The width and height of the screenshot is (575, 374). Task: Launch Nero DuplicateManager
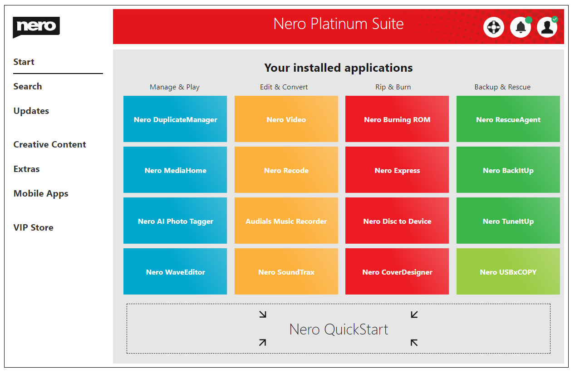click(175, 119)
